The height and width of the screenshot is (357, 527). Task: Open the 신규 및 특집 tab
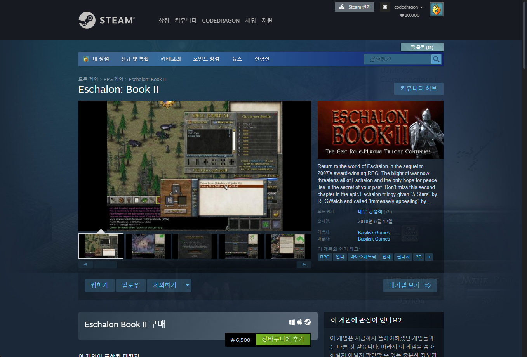[135, 59]
